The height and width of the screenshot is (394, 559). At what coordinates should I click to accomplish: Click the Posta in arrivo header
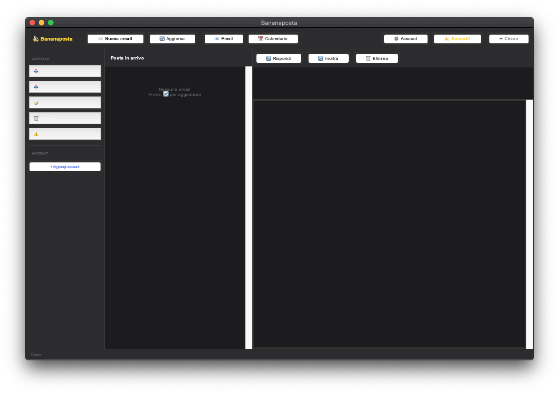pos(127,58)
